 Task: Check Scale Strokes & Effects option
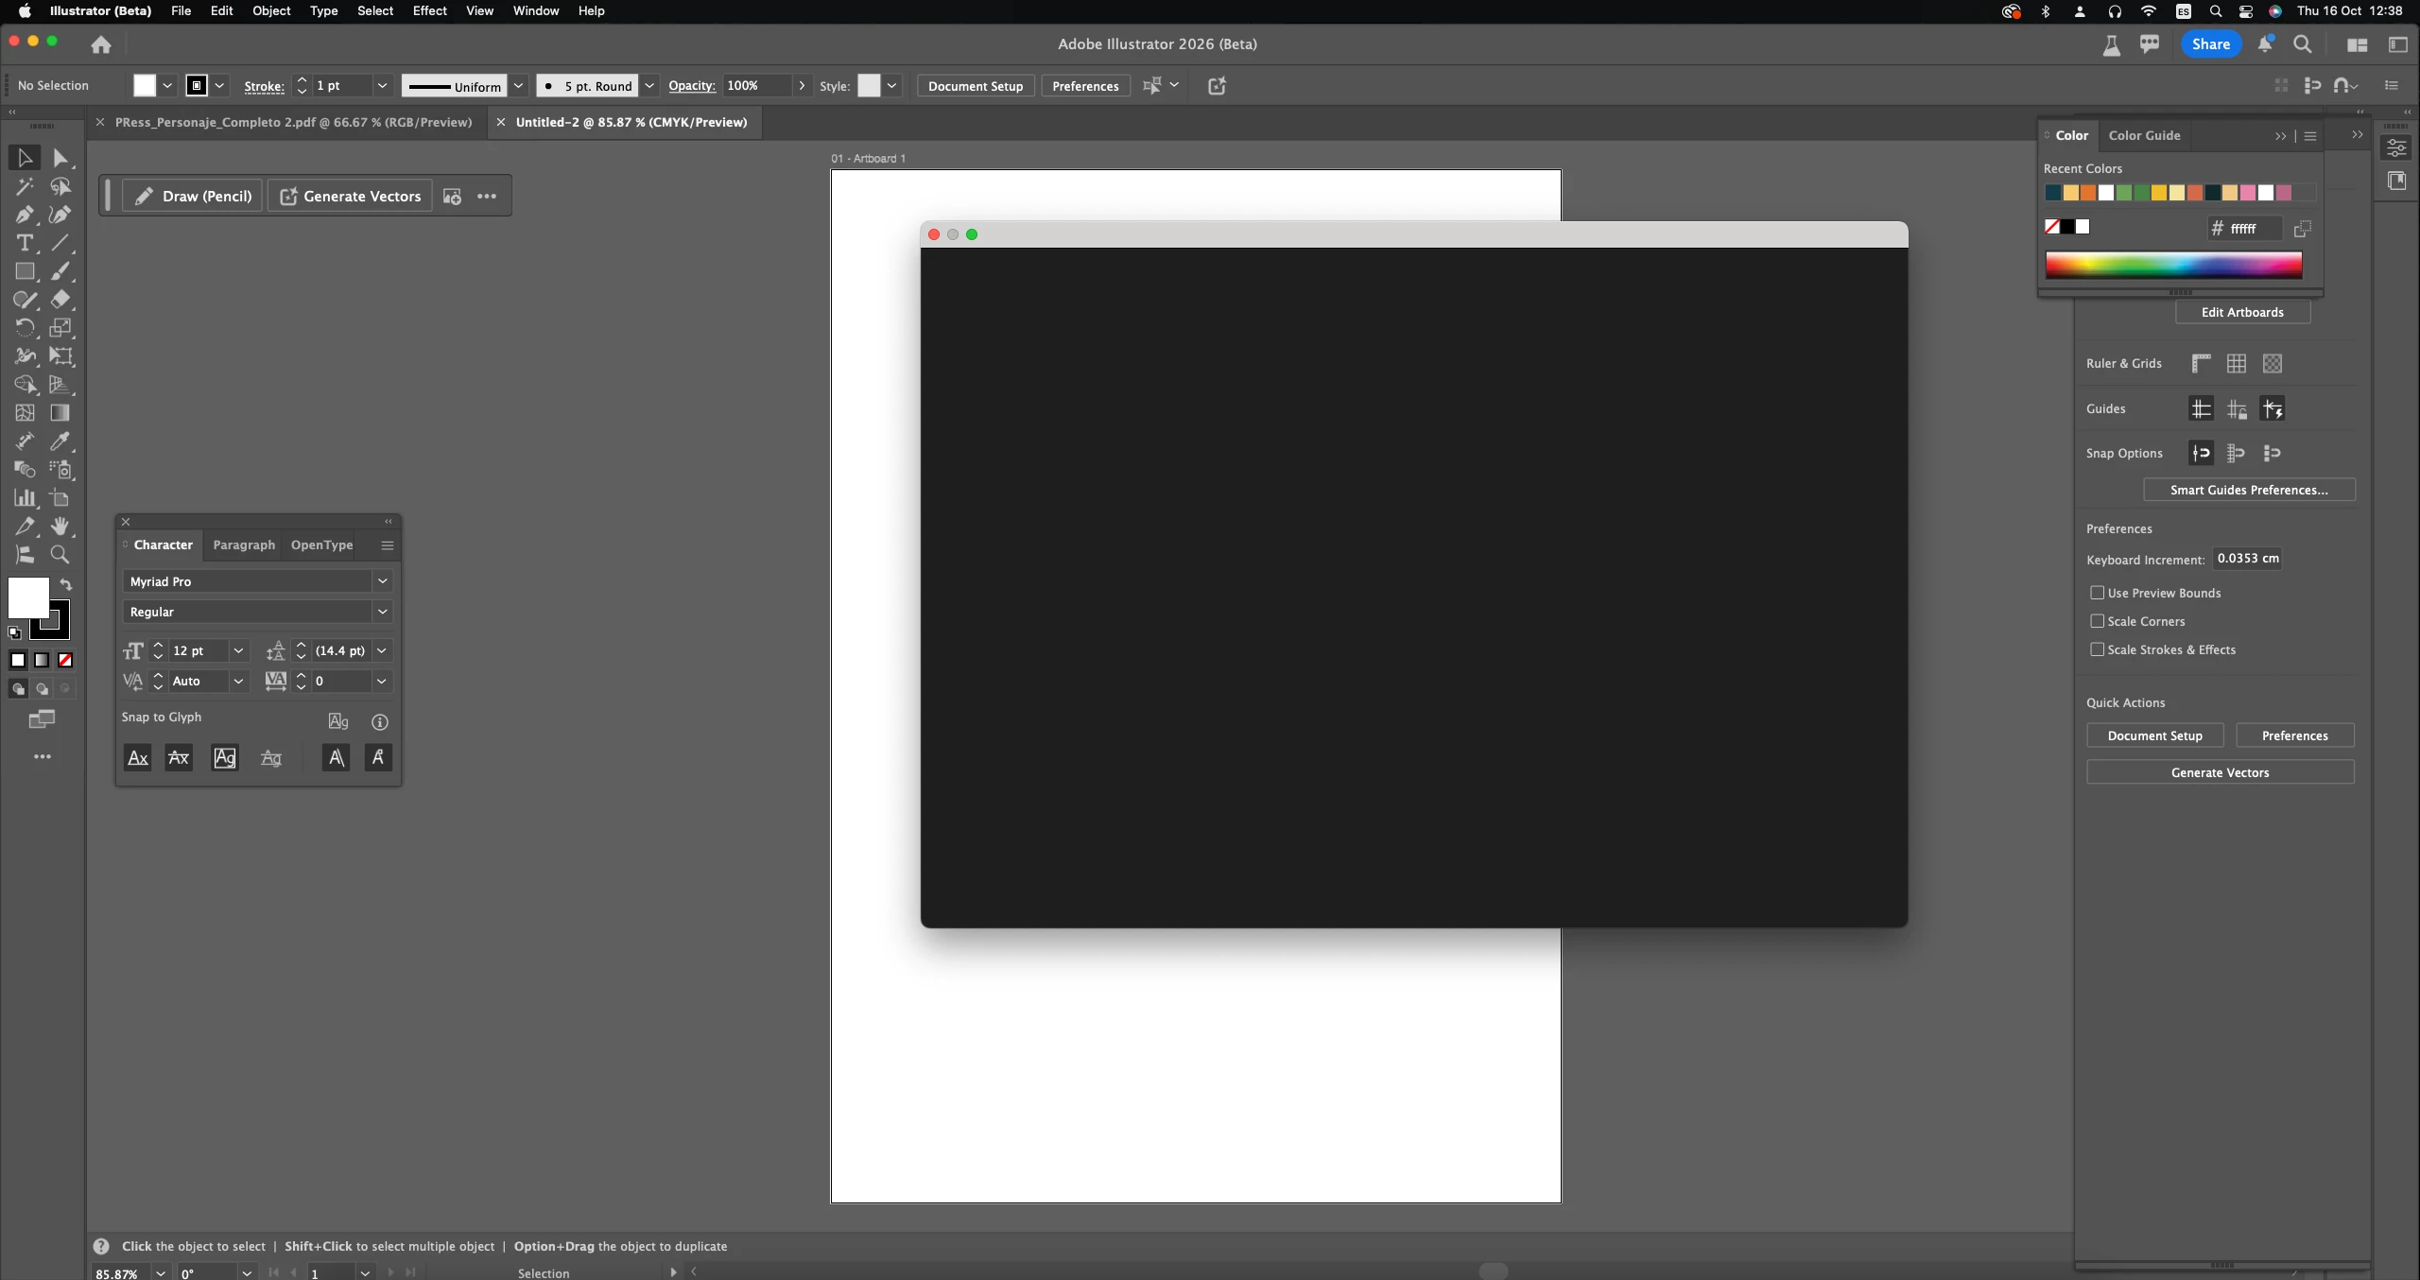[2097, 649]
